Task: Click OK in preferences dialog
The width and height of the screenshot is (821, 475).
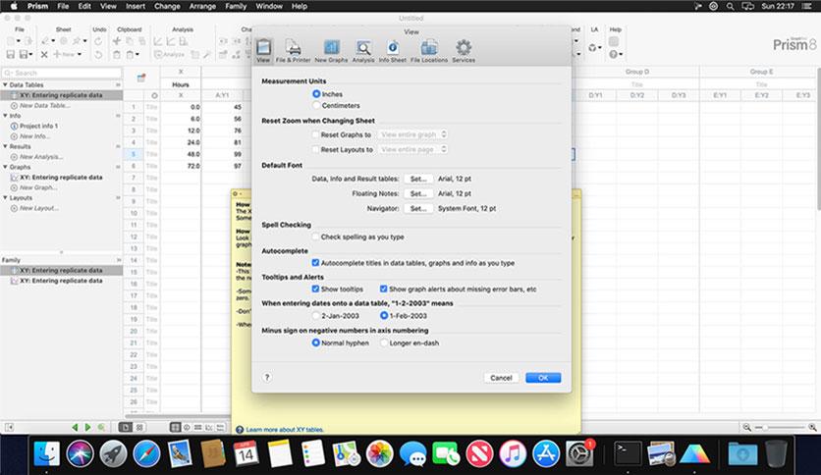Action: click(543, 378)
